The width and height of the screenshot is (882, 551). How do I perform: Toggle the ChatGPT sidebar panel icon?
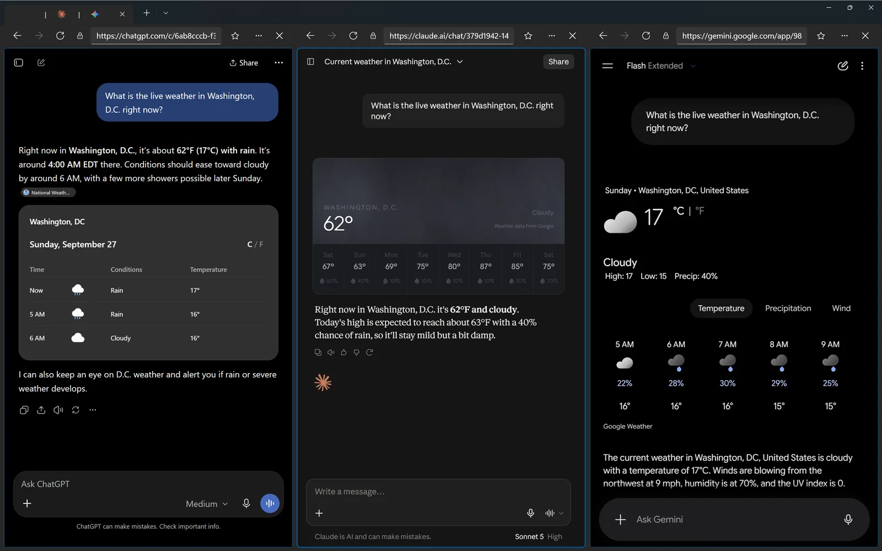18,63
